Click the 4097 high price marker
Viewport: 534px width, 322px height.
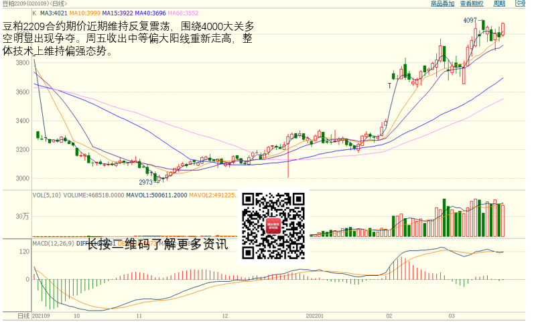470,20
